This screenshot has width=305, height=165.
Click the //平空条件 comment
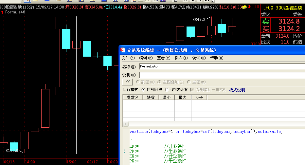[175, 161]
